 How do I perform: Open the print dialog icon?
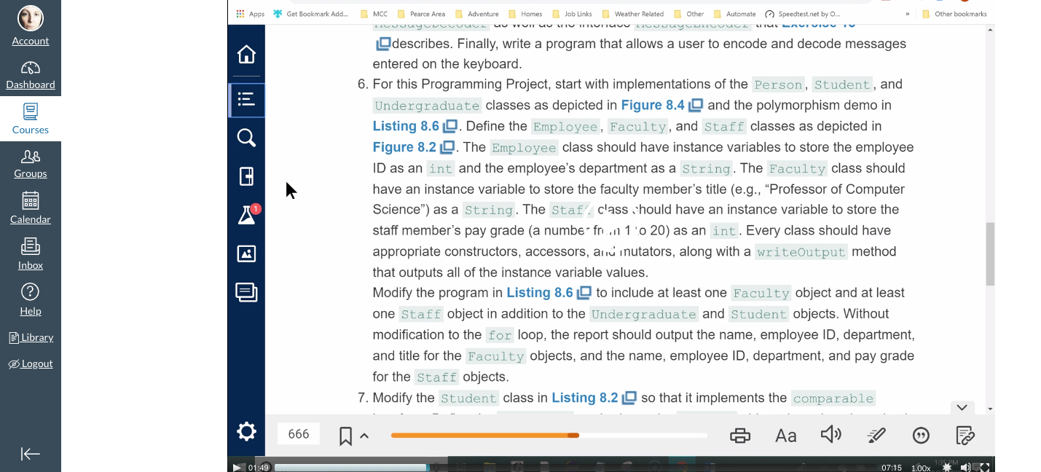tap(740, 435)
